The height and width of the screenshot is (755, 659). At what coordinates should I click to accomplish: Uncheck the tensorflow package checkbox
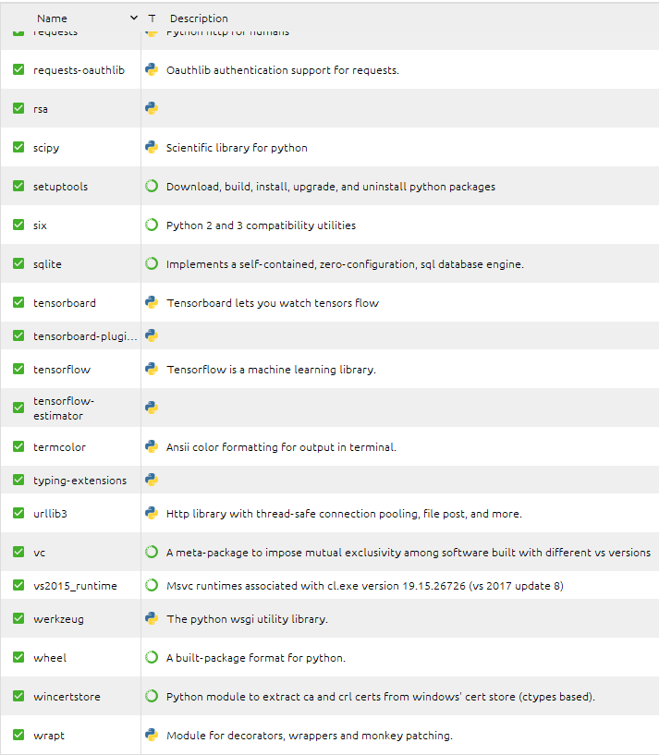click(18, 369)
